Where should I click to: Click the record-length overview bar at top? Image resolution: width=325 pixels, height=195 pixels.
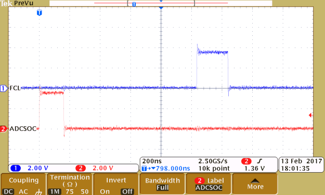pyautogui.click(x=161, y=3)
